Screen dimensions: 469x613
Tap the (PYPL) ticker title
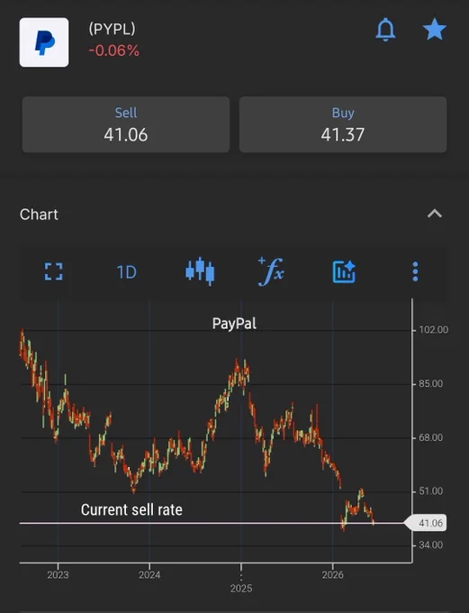pyautogui.click(x=113, y=29)
